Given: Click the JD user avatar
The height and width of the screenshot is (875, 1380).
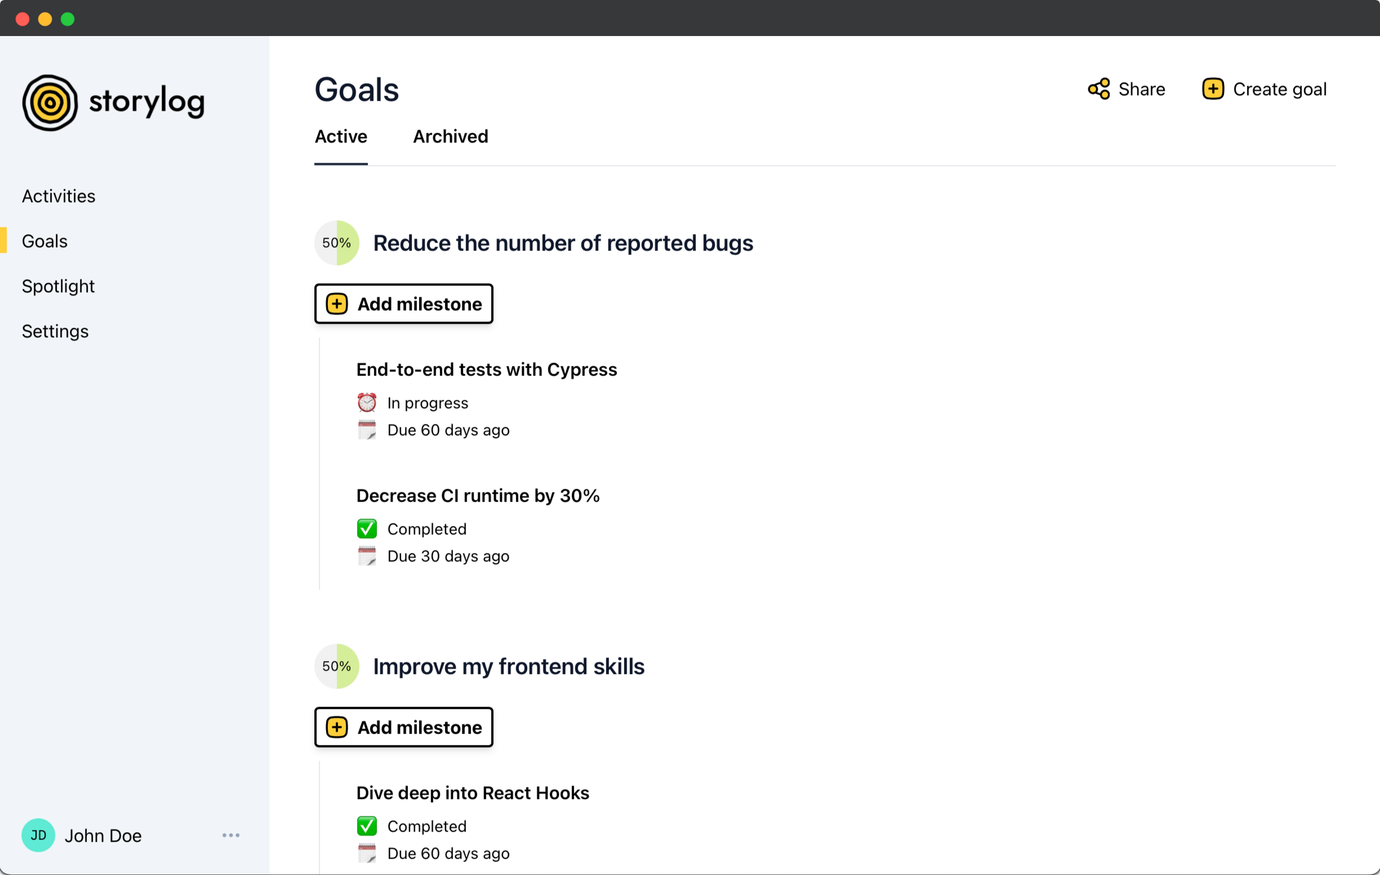Looking at the screenshot, I should tap(38, 835).
